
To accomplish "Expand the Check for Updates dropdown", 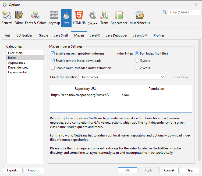I will 122,77.
